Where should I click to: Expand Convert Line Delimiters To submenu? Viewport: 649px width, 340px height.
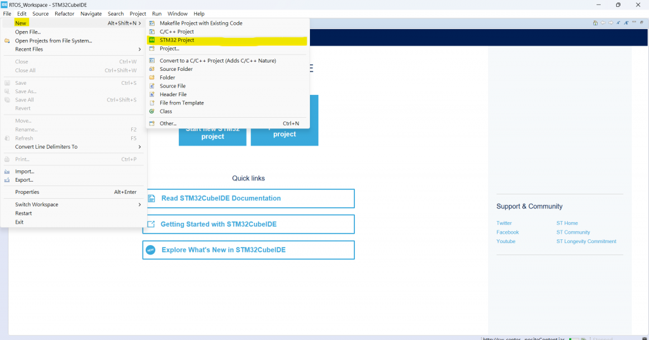140,147
